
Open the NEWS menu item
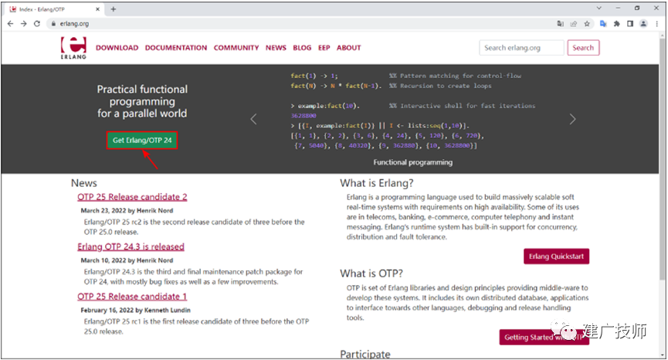(276, 48)
